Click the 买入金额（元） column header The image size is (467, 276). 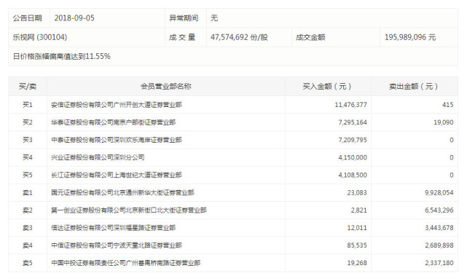coord(328,87)
